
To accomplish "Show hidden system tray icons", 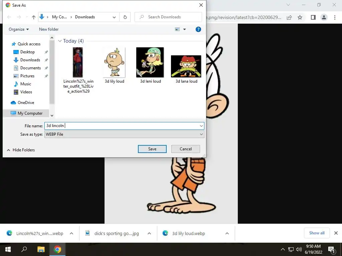I will tap(283, 249).
